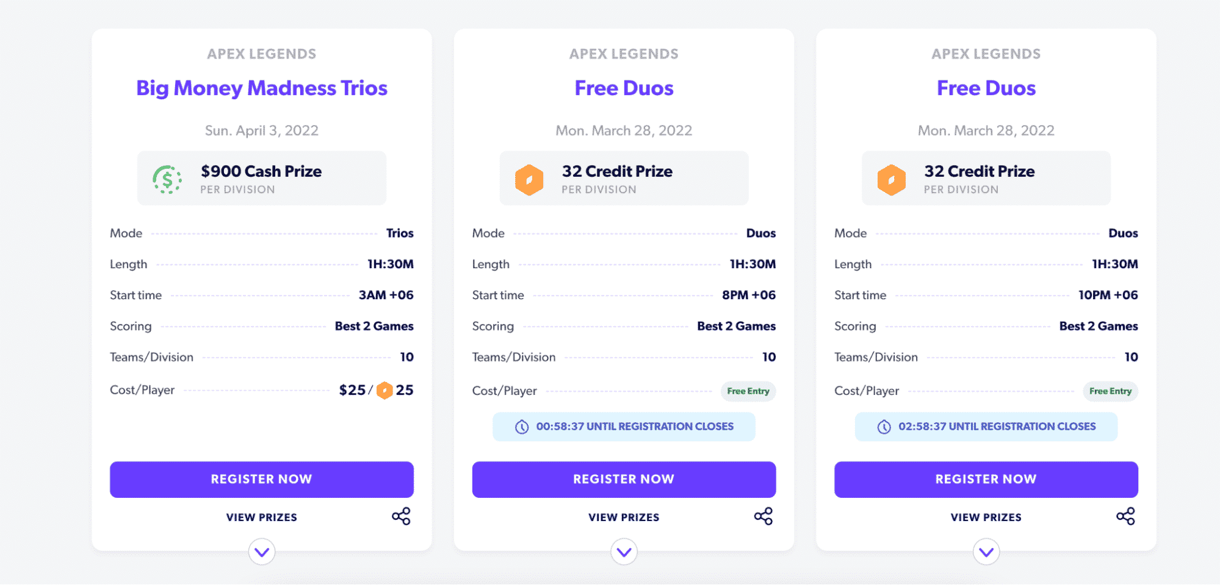Image resolution: width=1220 pixels, height=585 pixels.
Task: Expand the 8PM Free Duos card chevron
Action: [x=624, y=552]
